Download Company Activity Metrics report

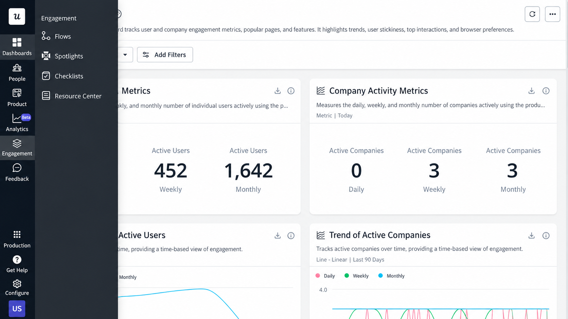(x=532, y=91)
